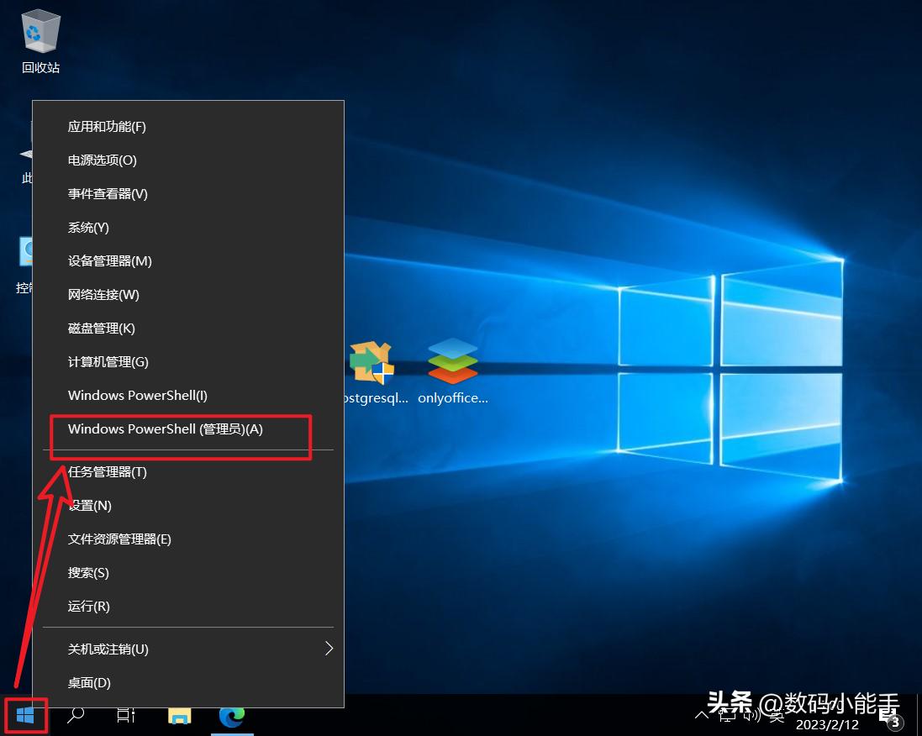Open 网络连接(W) menu item

tap(188, 294)
